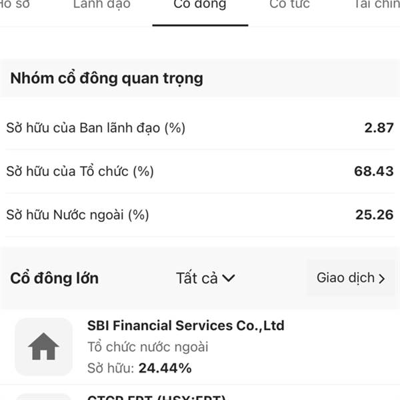Click the CTCP FPT shareholder icon
This screenshot has width=400, height=400.
pyautogui.click(x=43, y=397)
